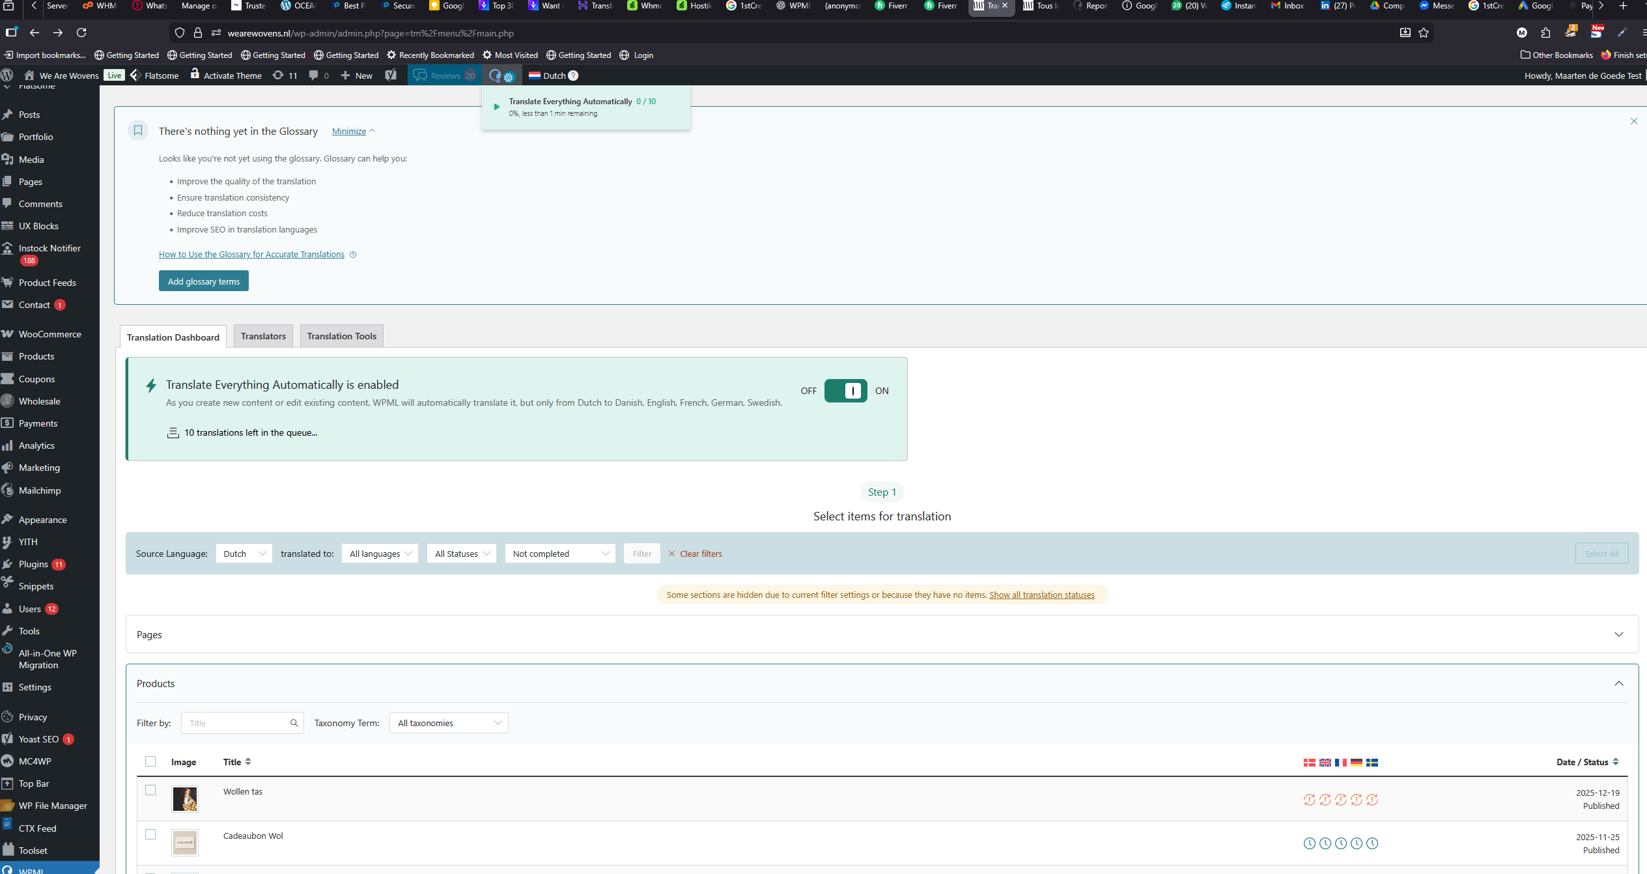This screenshot has height=874, width=1647.
Task: Open the Source Language Dutch dropdown
Action: [x=244, y=554]
